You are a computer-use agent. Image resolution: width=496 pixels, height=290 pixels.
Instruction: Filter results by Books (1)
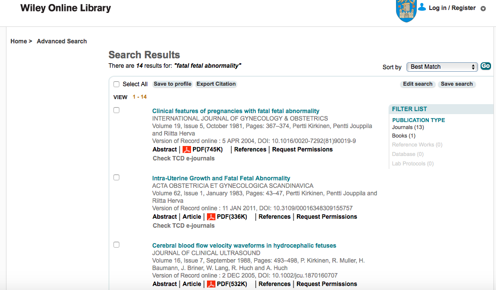coord(403,136)
